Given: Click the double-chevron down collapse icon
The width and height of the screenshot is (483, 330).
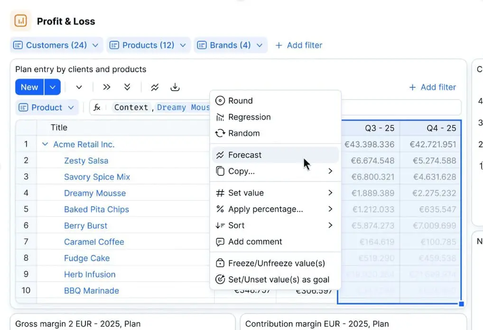Looking at the screenshot, I should coord(127,87).
